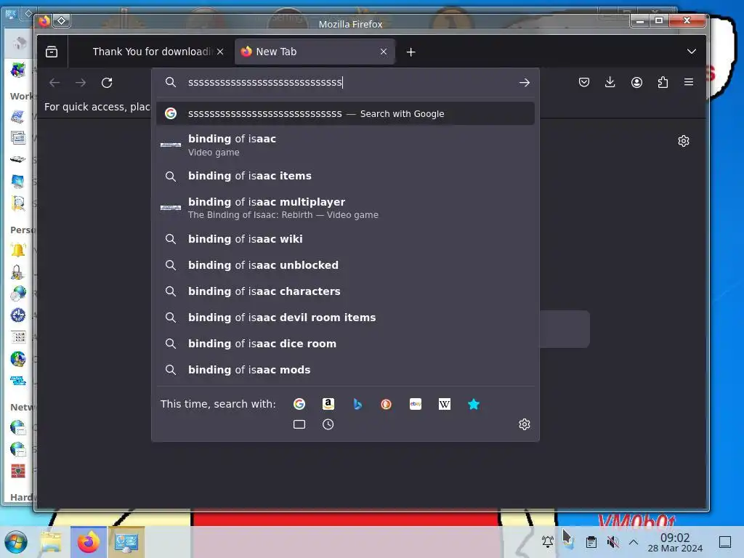Open clipboard icon in system tray
Screen dimensions: 744x558
[591, 541]
